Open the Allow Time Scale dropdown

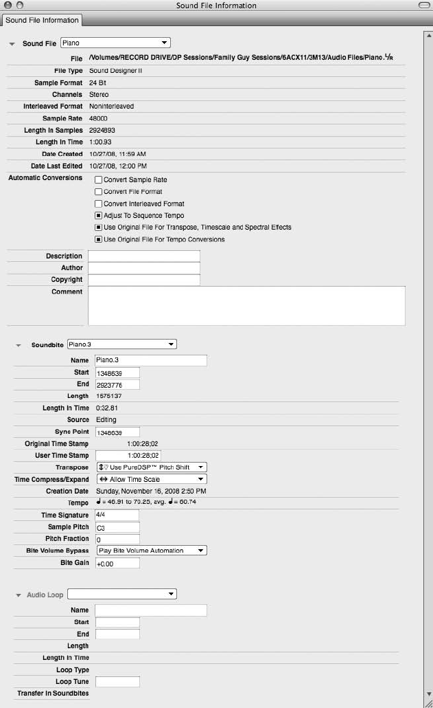pyautogui.click(x=152, y=479)
